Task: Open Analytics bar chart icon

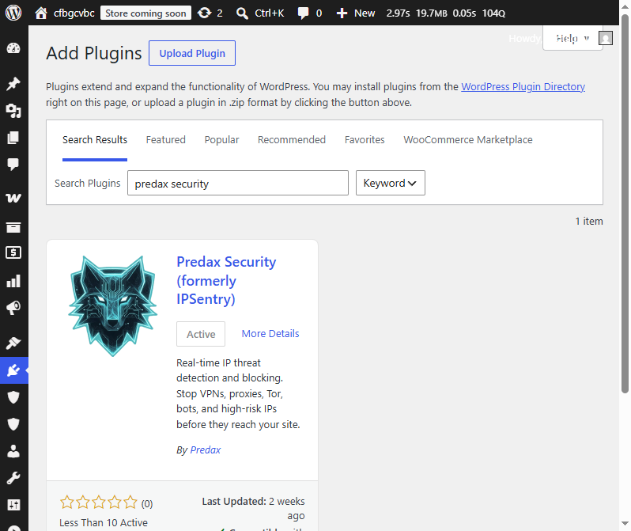Action: pyautogui.click(x=13, y=281)
